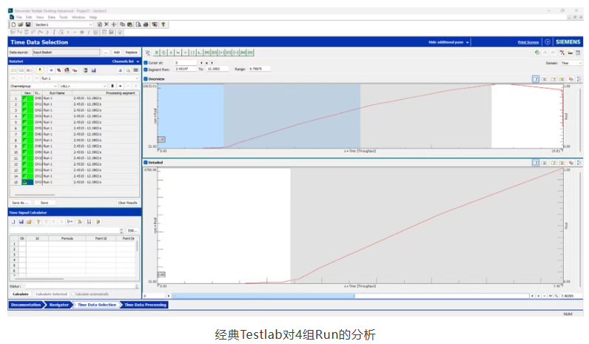Click the help question mark icon near SIEMENS

click(548, 42)
